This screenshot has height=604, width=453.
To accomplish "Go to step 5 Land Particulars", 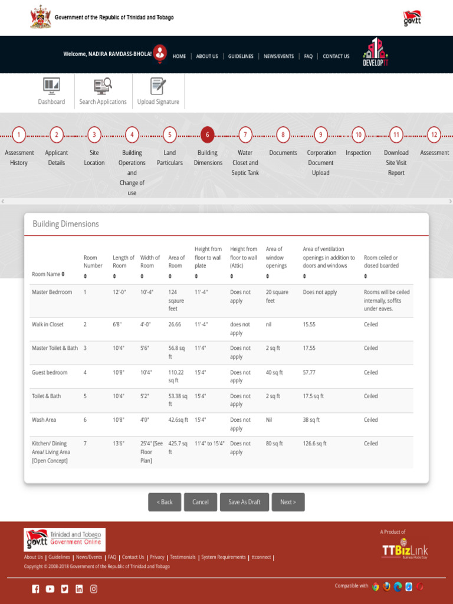I will 170,135.
